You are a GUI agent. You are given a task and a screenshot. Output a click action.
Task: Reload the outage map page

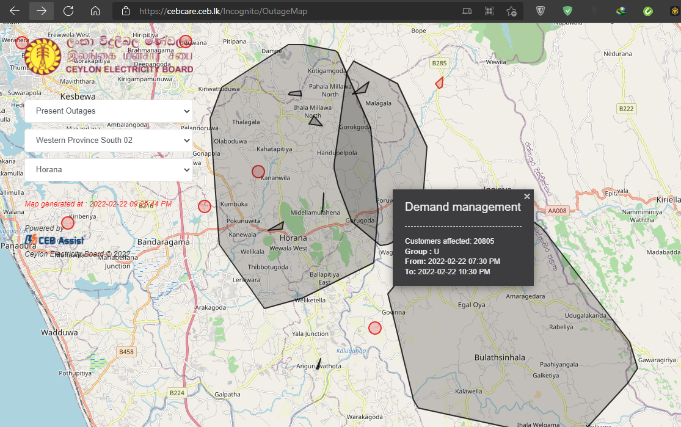click(x=68, y=11)
